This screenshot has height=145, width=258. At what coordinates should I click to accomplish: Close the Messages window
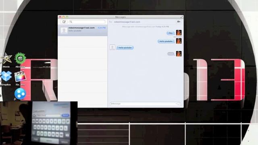pos(60,17)
